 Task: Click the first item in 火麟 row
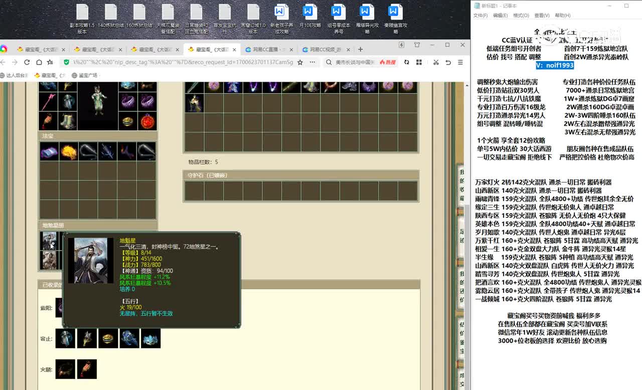65,369
